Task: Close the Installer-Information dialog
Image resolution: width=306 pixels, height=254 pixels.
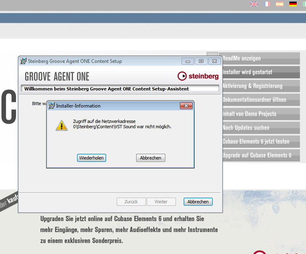Action: [186, 106]
